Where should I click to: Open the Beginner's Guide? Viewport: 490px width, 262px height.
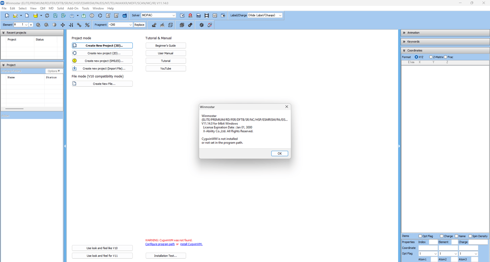pyautogui.click(x=166, y=46)
